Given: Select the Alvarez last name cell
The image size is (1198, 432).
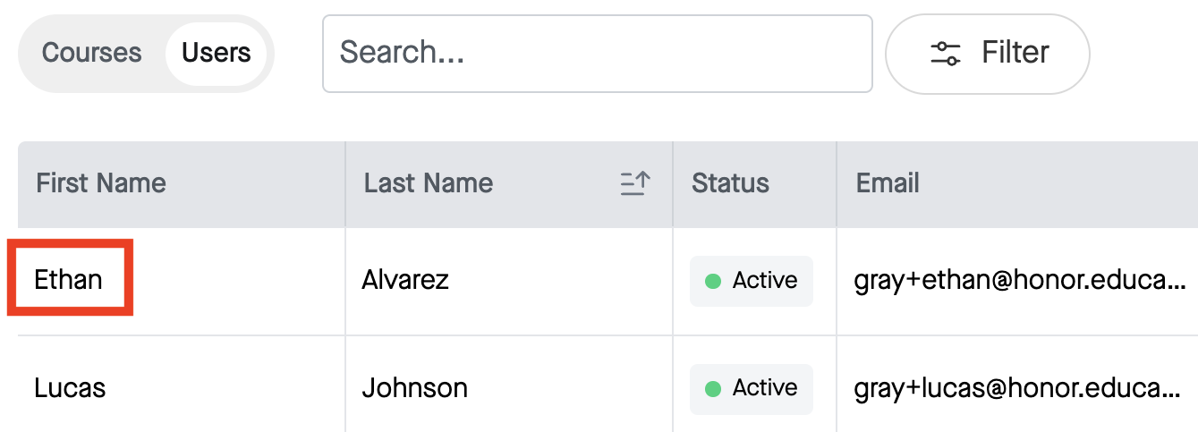Looking at the screenshot, I should click(509, 282).
